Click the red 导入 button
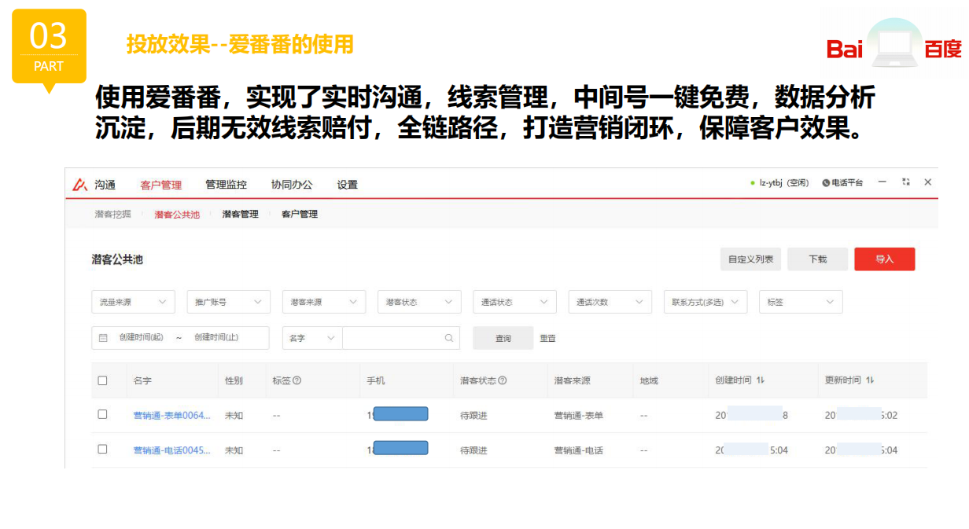This screenshot has height=529, width=969. pyautogui.click(x=885, y=259)
